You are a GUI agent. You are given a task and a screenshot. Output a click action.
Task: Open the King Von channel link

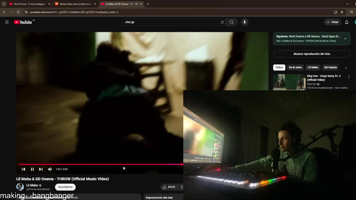(x=311, y=84)
